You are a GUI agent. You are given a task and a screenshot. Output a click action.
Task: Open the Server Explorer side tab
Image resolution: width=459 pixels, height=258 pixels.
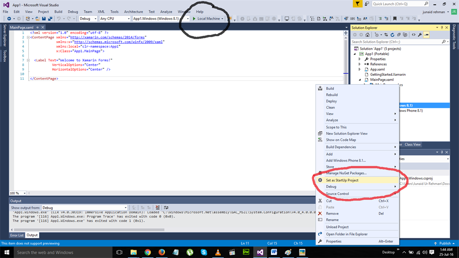click(x=4, y=35)
